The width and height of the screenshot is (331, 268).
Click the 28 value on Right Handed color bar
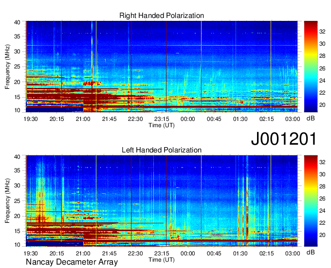tap(322, 56)
